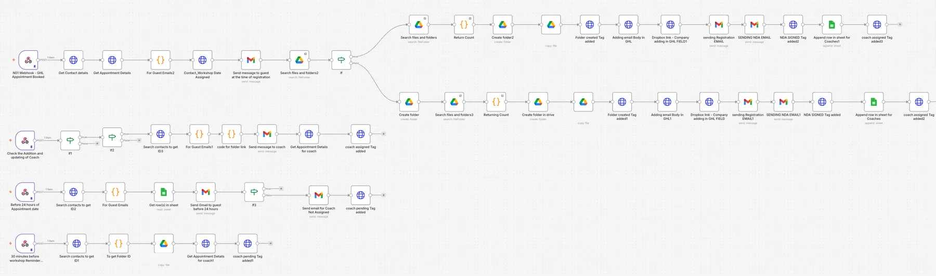Open Get Appointment Details for coach node
Screen dimensions: 936x276
tap(309, 134)
